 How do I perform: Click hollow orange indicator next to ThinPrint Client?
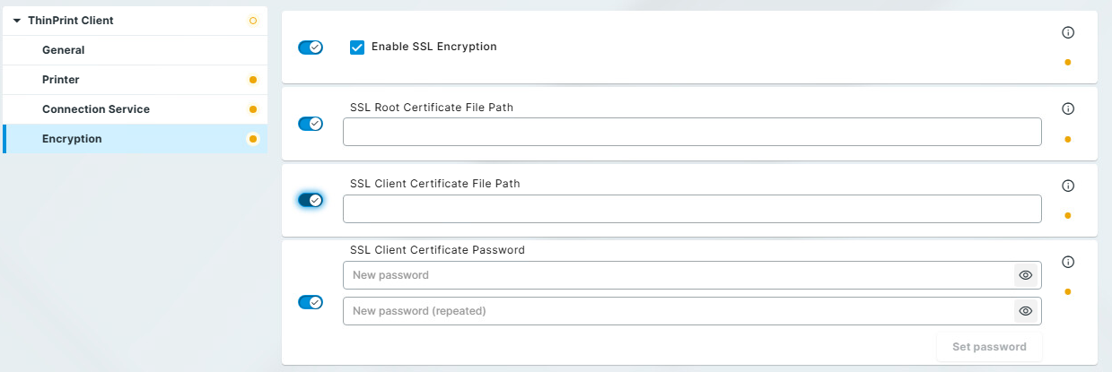coord(253,21)
